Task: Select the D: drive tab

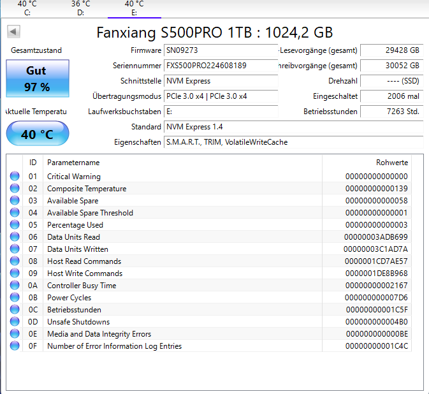Action: click(81, 8)
